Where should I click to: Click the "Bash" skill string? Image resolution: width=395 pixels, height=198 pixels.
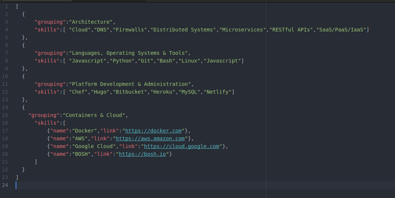coord(166,61)
